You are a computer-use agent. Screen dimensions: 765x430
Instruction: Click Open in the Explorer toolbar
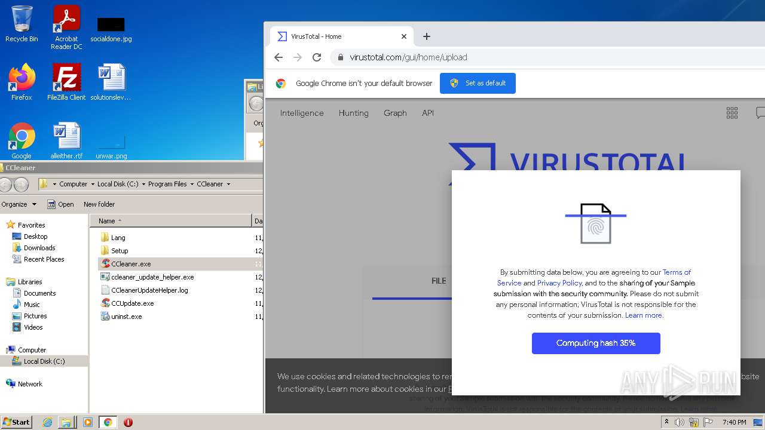61,204
